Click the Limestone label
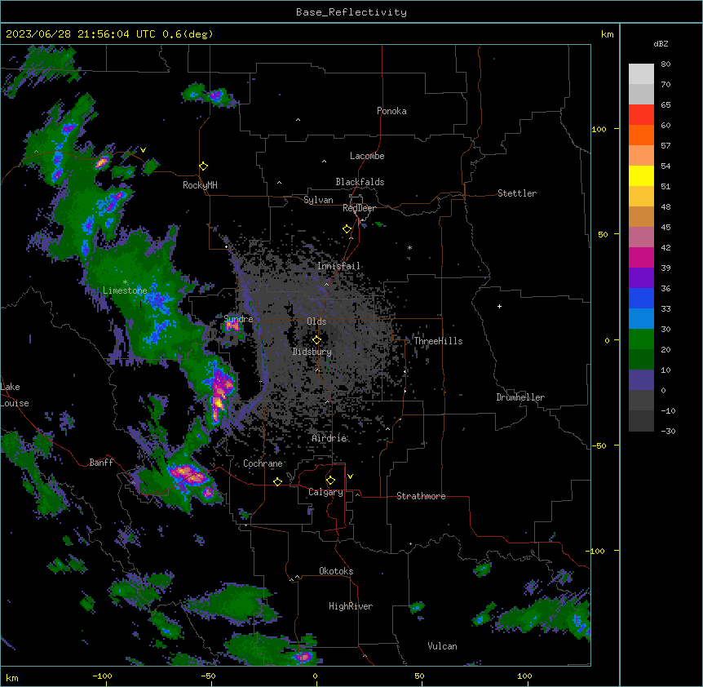Image resolution: width=703 pixels, height=687 pixels. (x=125, y=290)
